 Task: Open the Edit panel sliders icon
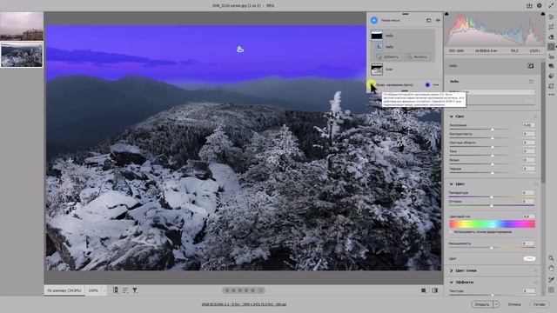click(x=551, y=17)
